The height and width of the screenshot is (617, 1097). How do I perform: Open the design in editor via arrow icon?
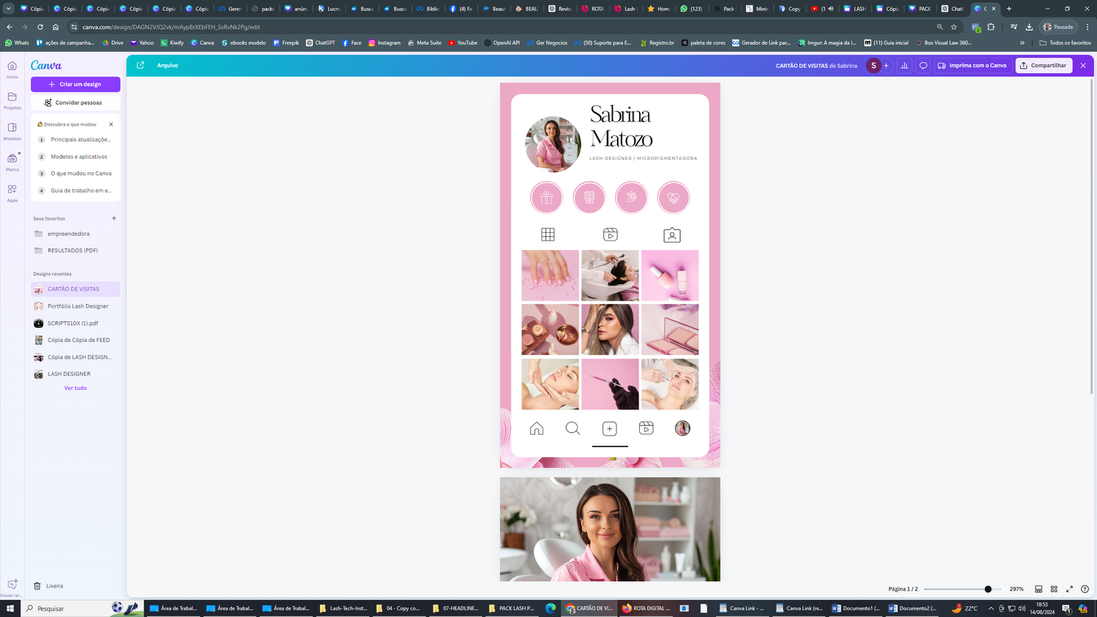pyautogui.click(x=141, y=65)
